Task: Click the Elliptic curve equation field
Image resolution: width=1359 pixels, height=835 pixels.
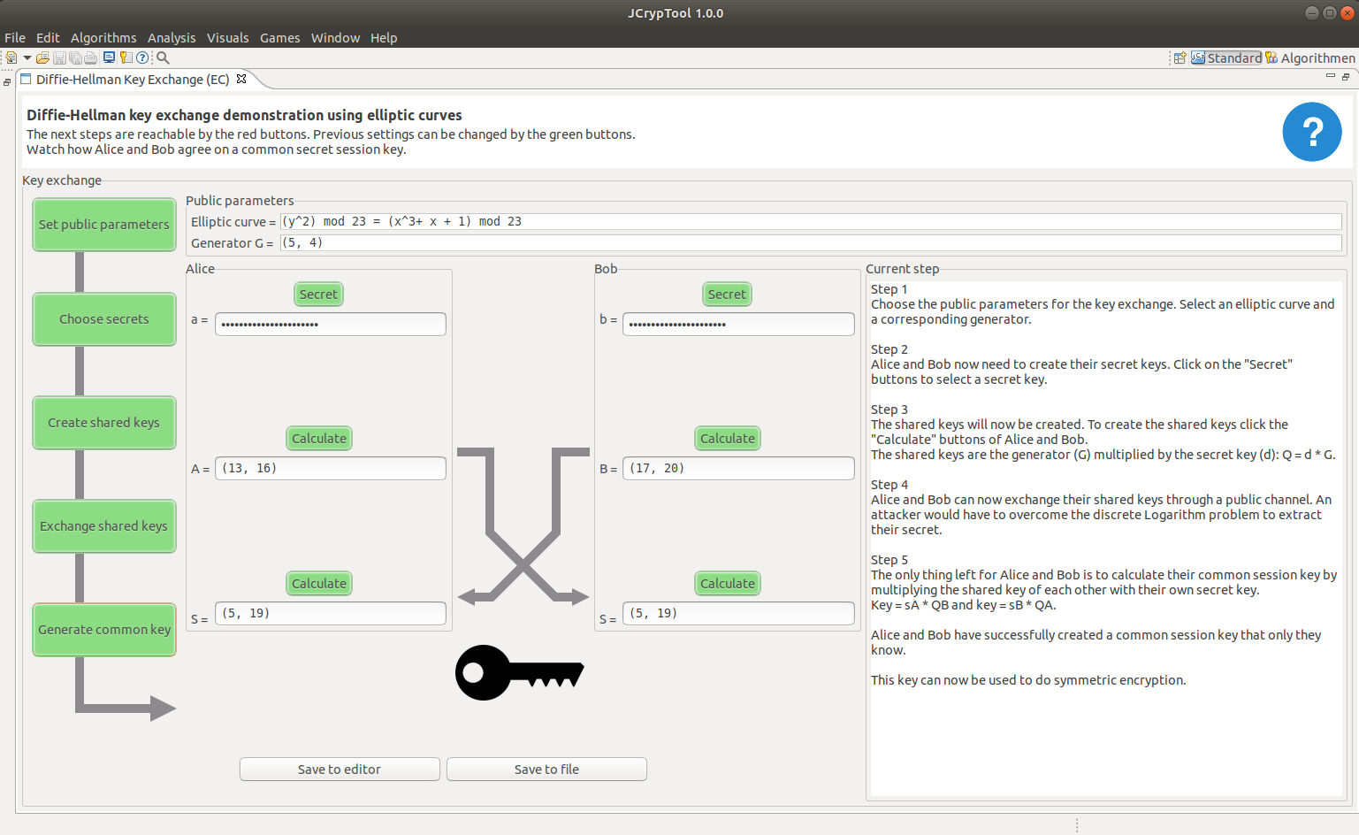Action: [x=811, y=222]
